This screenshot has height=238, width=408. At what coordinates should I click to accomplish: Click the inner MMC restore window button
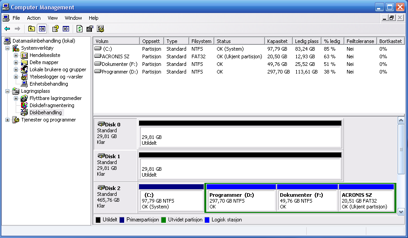[392, 17]
